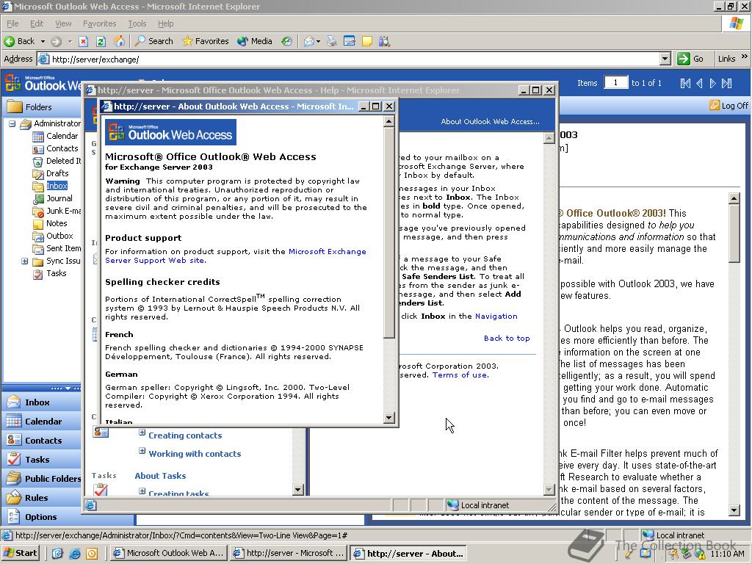This screenshot has height=564, width=752.
Task: Click the Calendar shortcut in navigation pane
Action: pos(43,422)
